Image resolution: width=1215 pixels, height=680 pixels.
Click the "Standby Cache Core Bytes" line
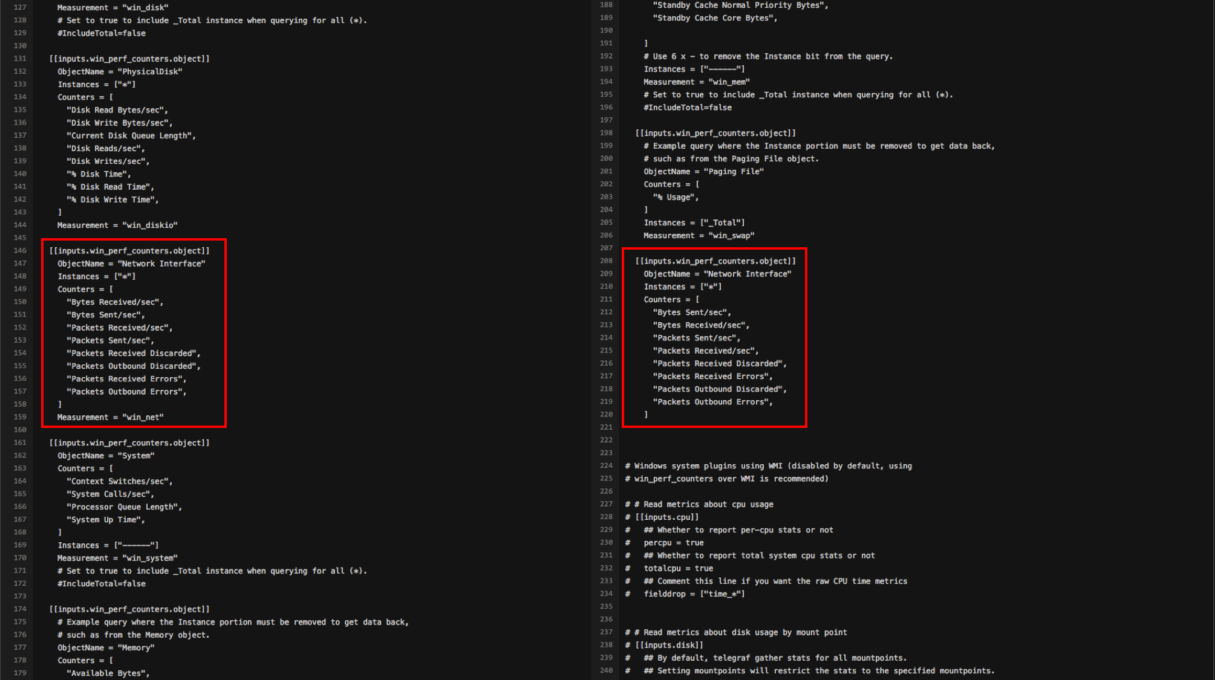714,18
